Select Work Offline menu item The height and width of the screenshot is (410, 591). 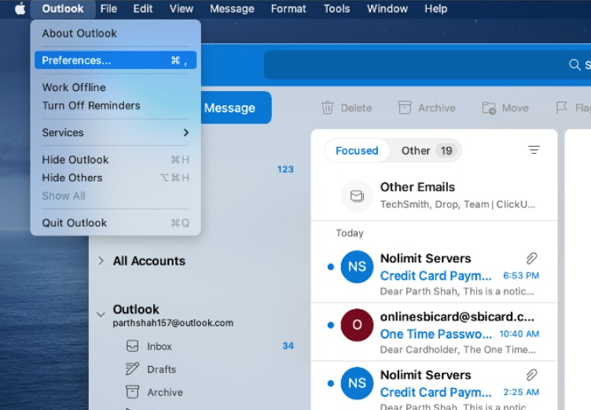coord(116,87)
